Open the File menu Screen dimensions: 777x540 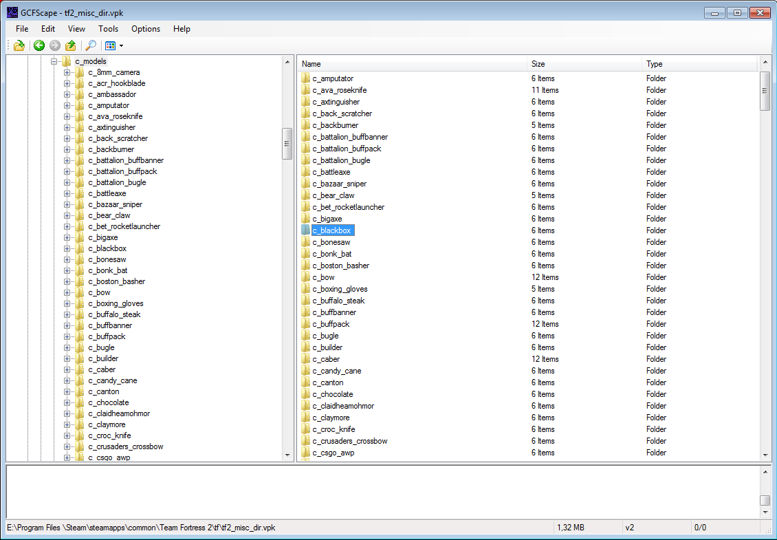click(x=22, y=29)
